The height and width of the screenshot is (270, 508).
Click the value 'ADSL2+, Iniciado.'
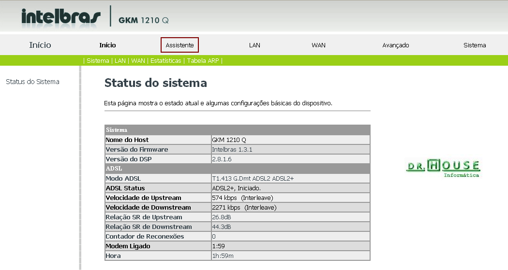[236, 188]
